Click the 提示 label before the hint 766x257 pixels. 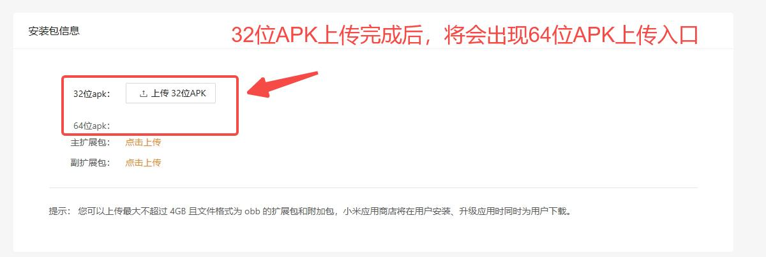click(x=59, y=211)
